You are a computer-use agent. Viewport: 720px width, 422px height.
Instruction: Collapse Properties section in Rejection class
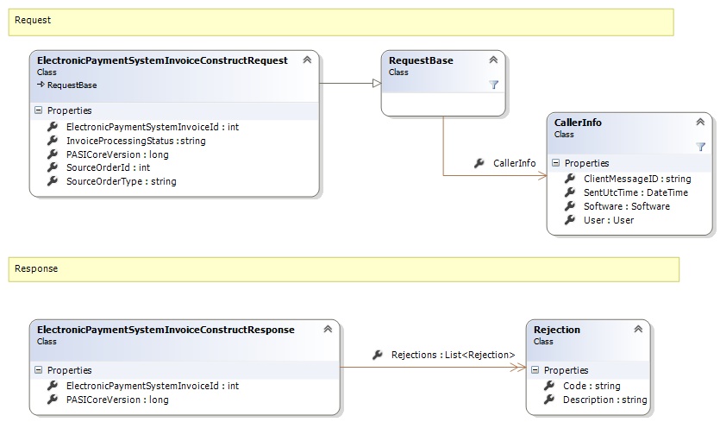(535, 370)
